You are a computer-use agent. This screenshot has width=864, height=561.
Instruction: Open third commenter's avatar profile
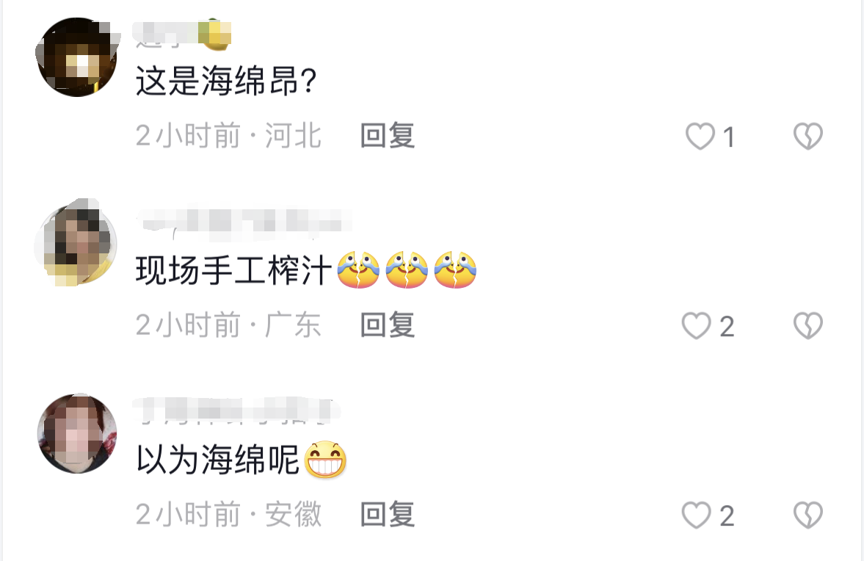[x=77, y=434]
